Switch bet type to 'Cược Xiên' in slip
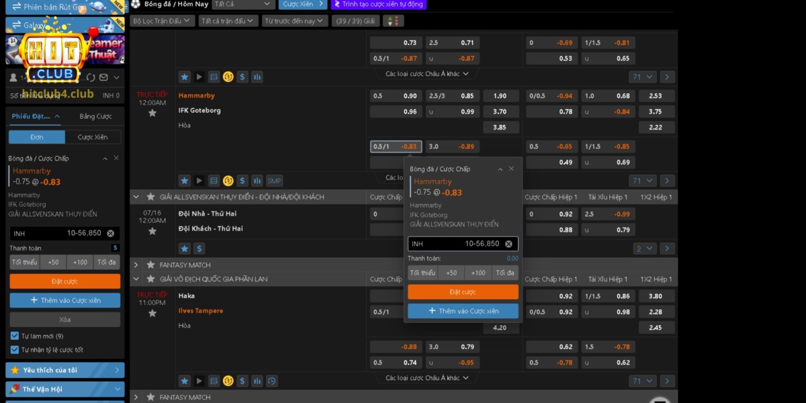Image resolution: width=806 pixels, height=403 pixels. point(93,137)
